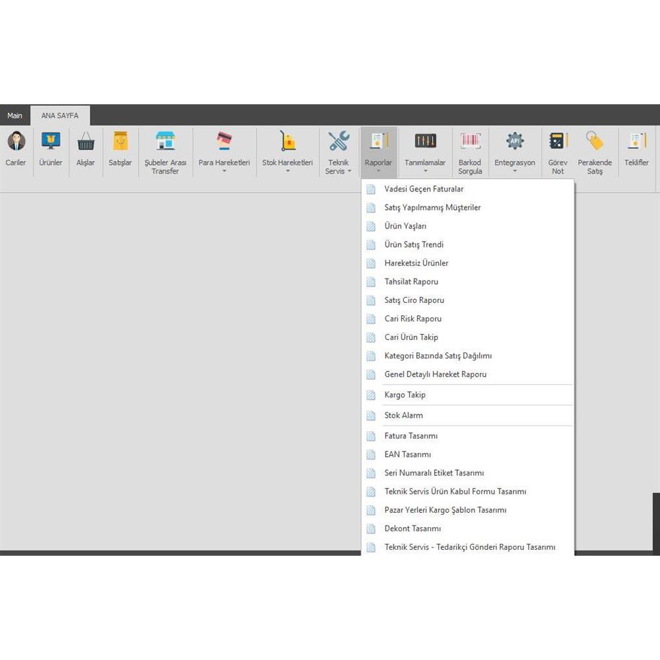Open the Görev Not icon

[558, 141]
